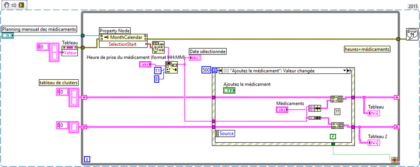Click the Valeur property of Tableau
420x167 pixels.
[x=70, y=52]
